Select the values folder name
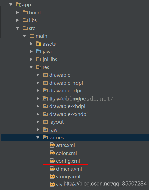 56,138
